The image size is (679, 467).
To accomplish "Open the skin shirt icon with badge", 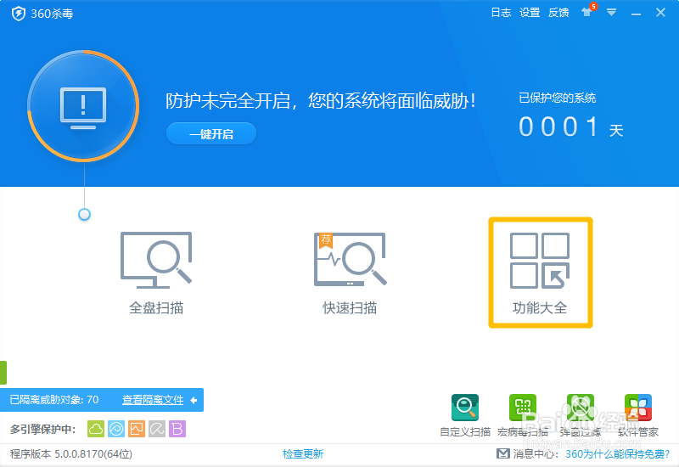I will tap(587, 11).
